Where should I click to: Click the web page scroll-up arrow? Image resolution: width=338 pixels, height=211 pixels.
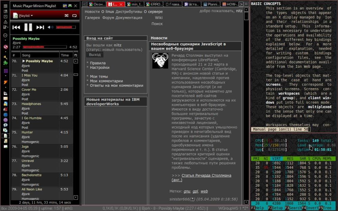pos(246,10)
